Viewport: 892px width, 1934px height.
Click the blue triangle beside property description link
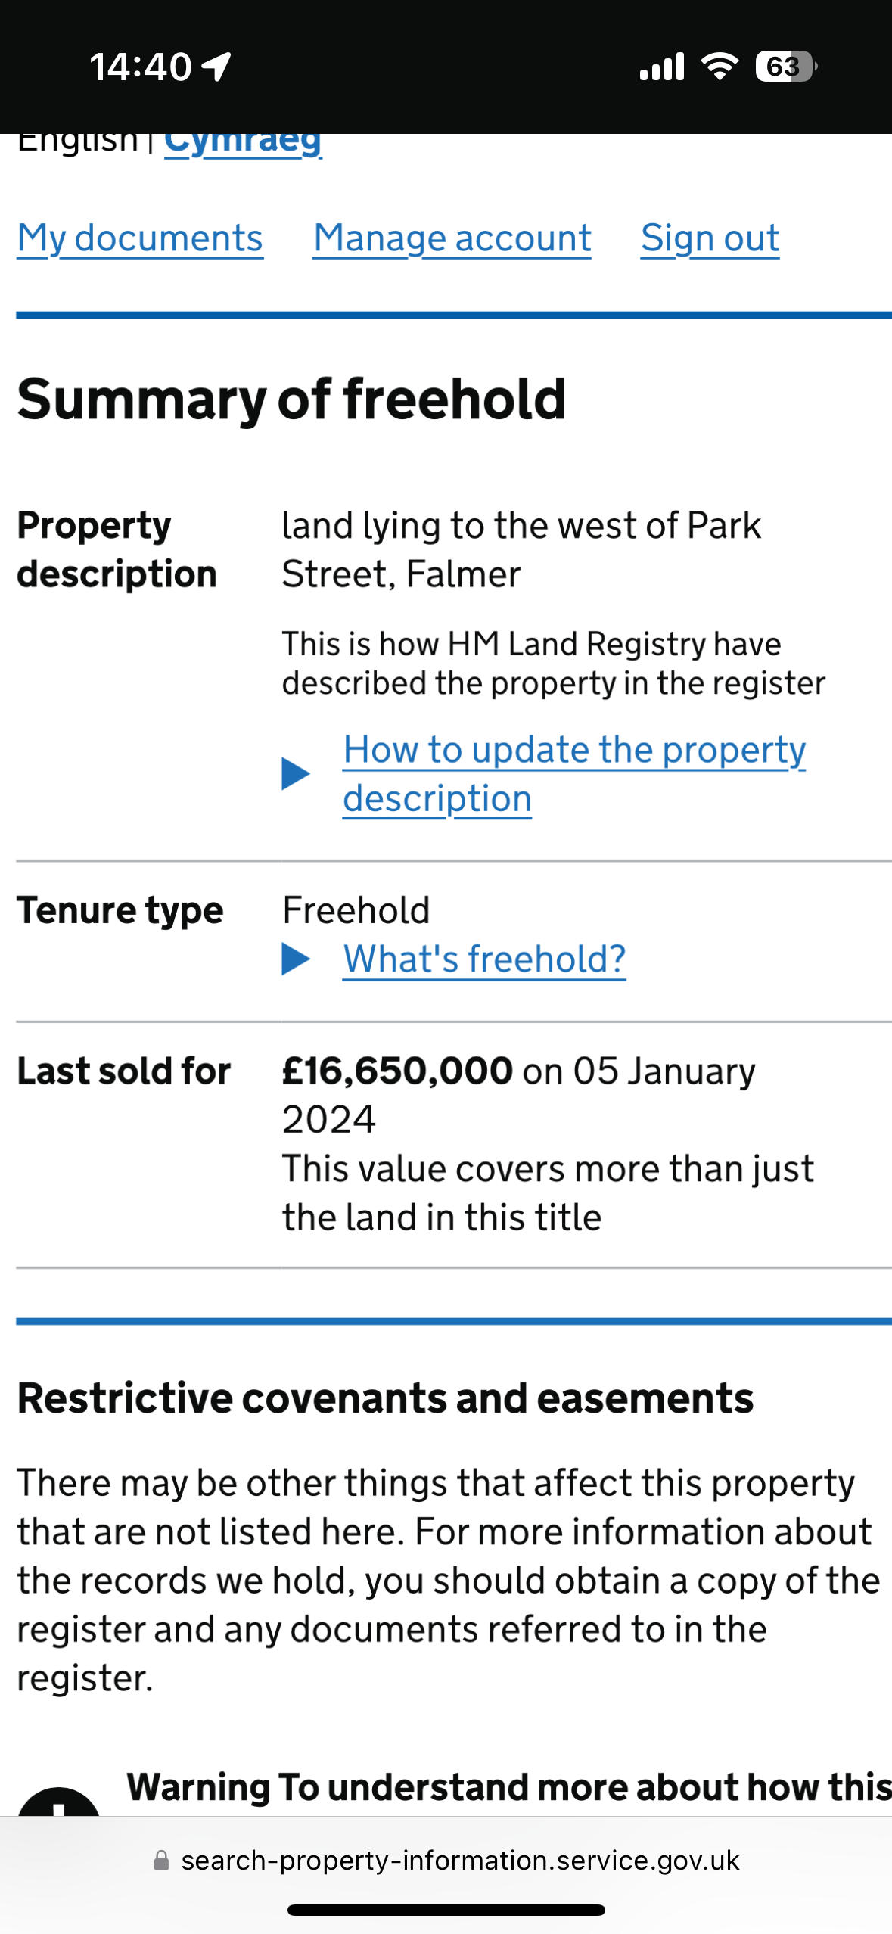point(296,773)
